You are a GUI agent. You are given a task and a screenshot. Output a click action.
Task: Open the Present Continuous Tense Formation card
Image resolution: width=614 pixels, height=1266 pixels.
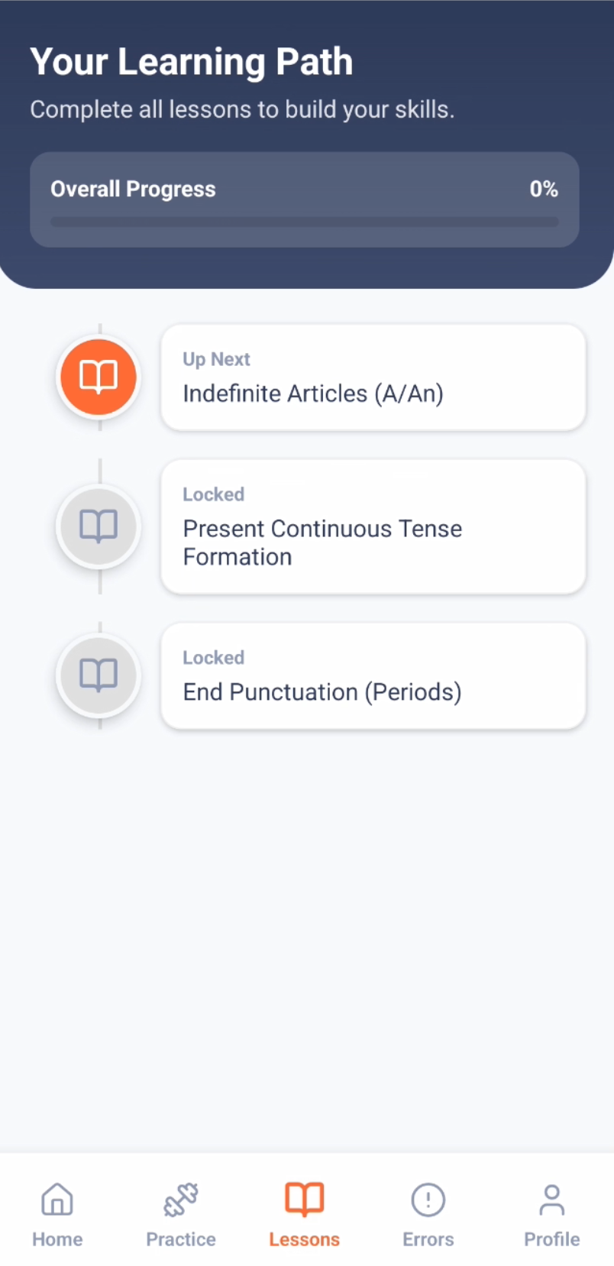[x=373, y=526]
